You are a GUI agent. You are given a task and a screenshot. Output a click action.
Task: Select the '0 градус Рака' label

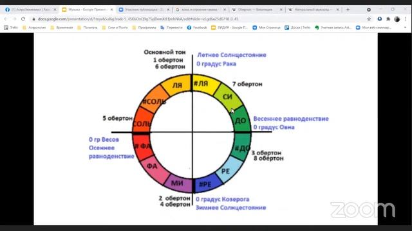click(216, 64)
